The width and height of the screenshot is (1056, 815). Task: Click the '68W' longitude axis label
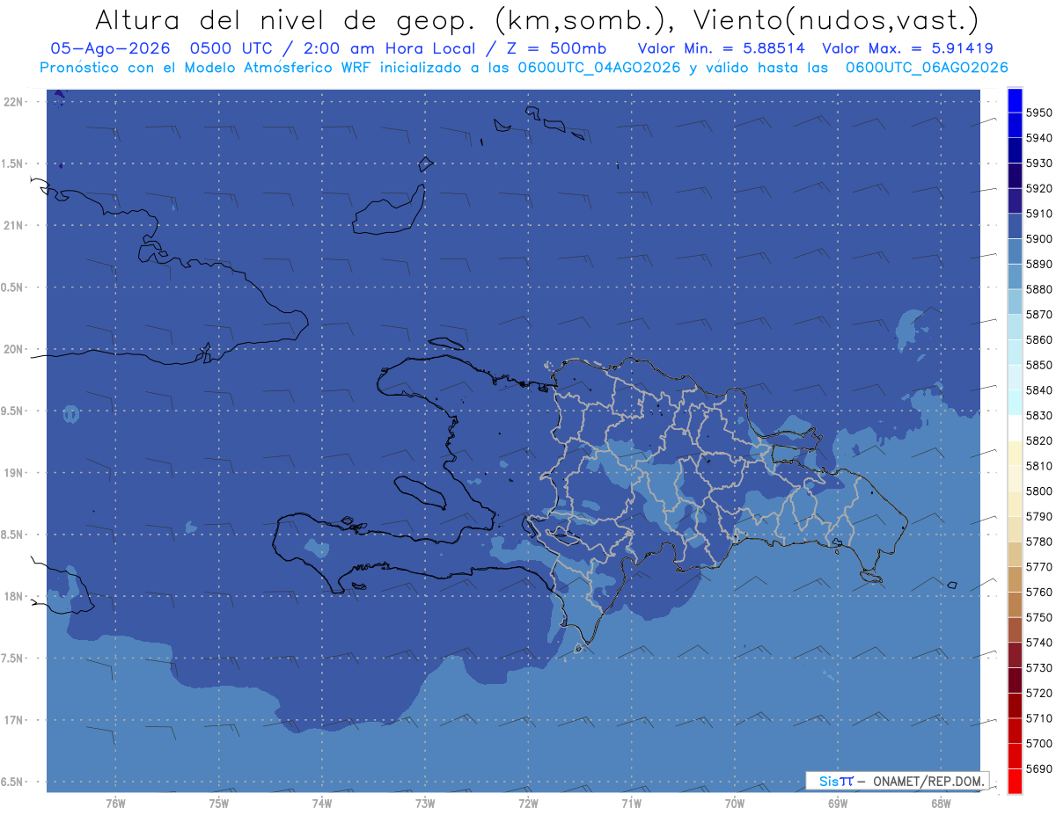click(941, 803)
